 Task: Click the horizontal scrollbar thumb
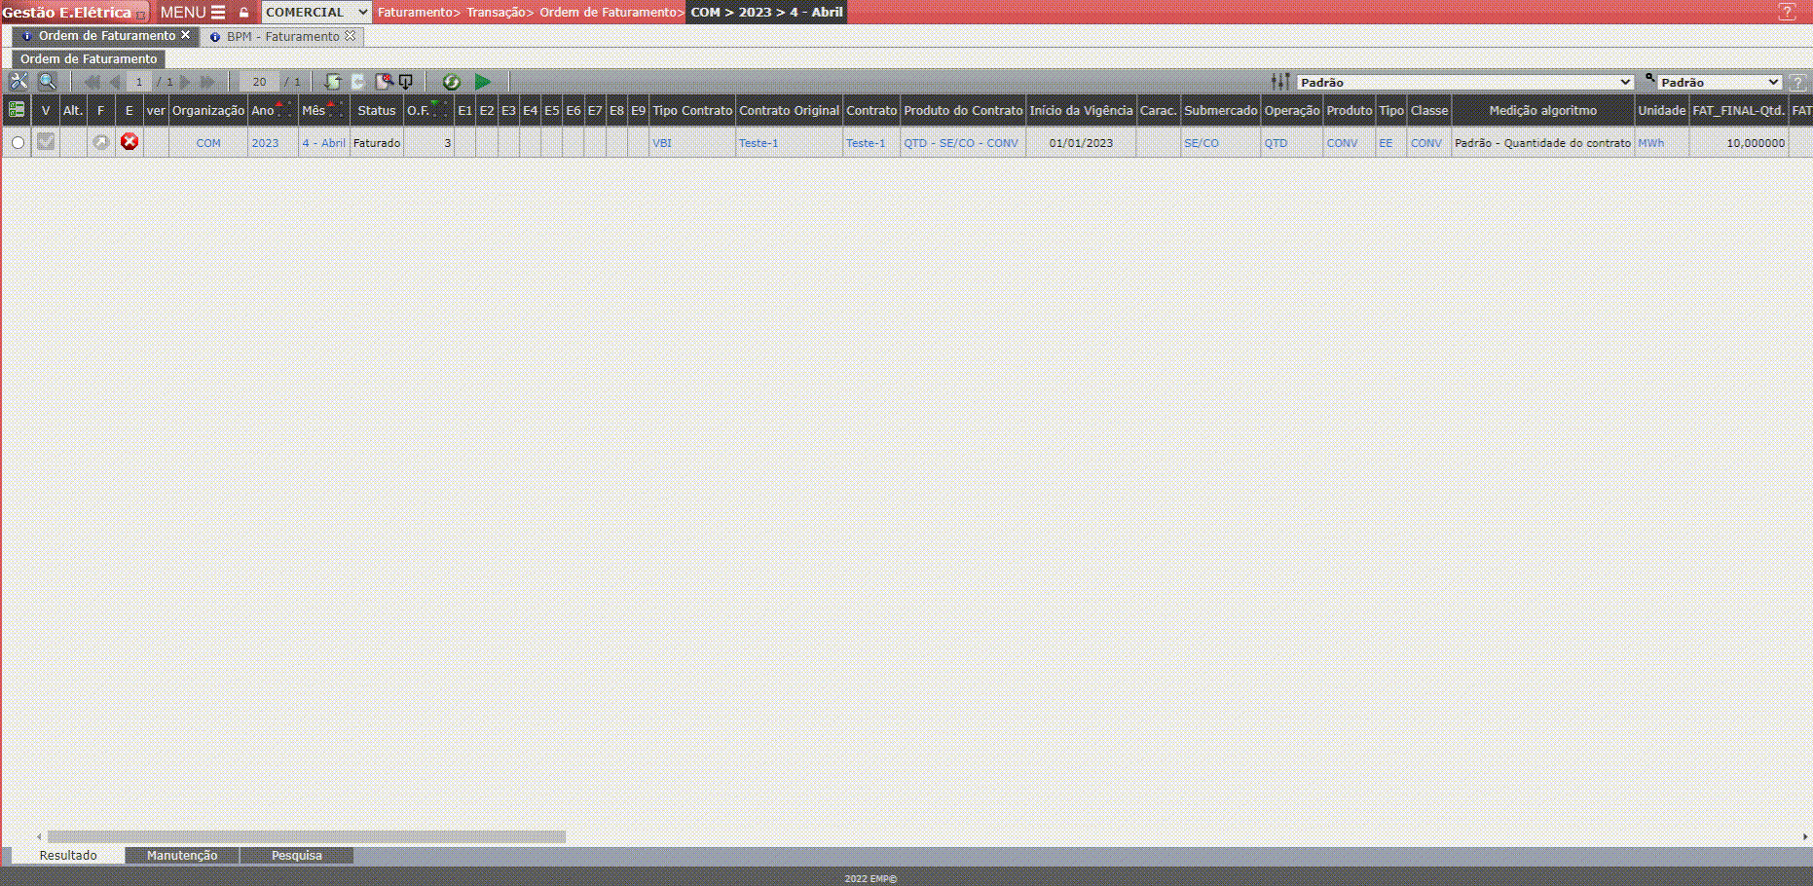click(307, 836)
